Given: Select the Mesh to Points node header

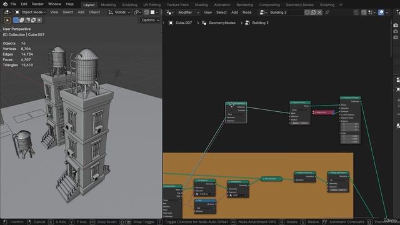Looking at the screenshot, I should point(300,102).
